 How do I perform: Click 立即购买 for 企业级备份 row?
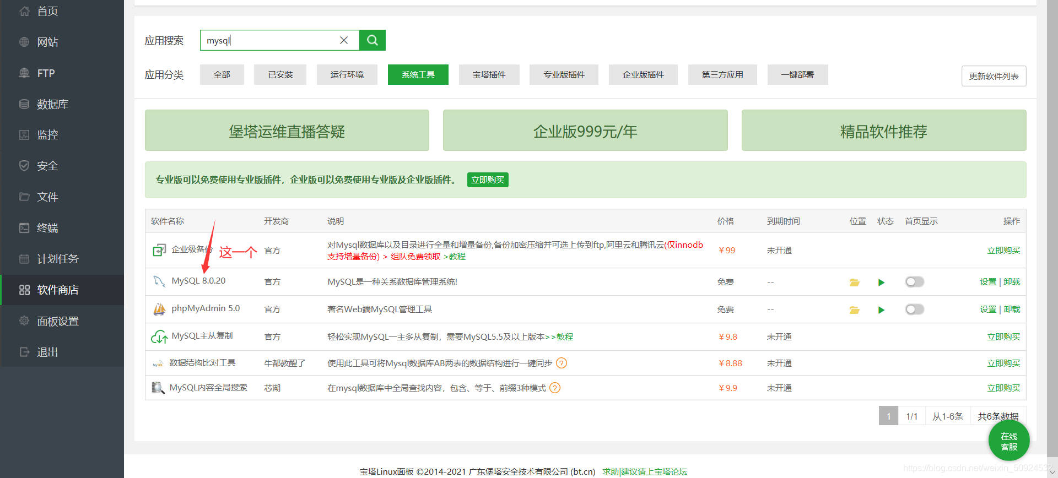[1003, 251]
